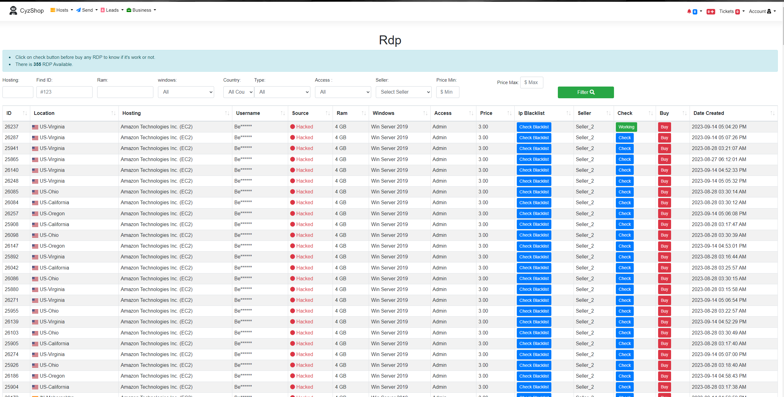Open the Country dropdown
784x397 pixels.
coord(239,92)
